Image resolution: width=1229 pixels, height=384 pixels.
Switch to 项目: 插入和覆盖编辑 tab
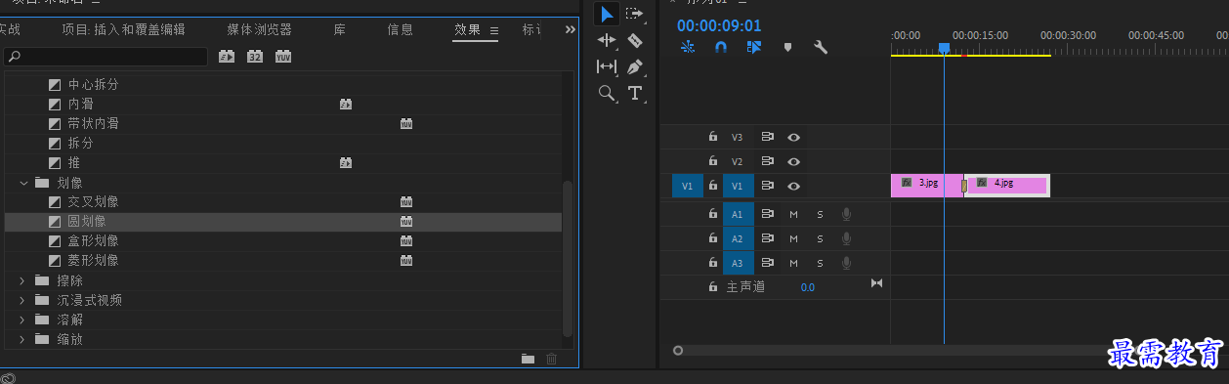(x=123, y=29)
